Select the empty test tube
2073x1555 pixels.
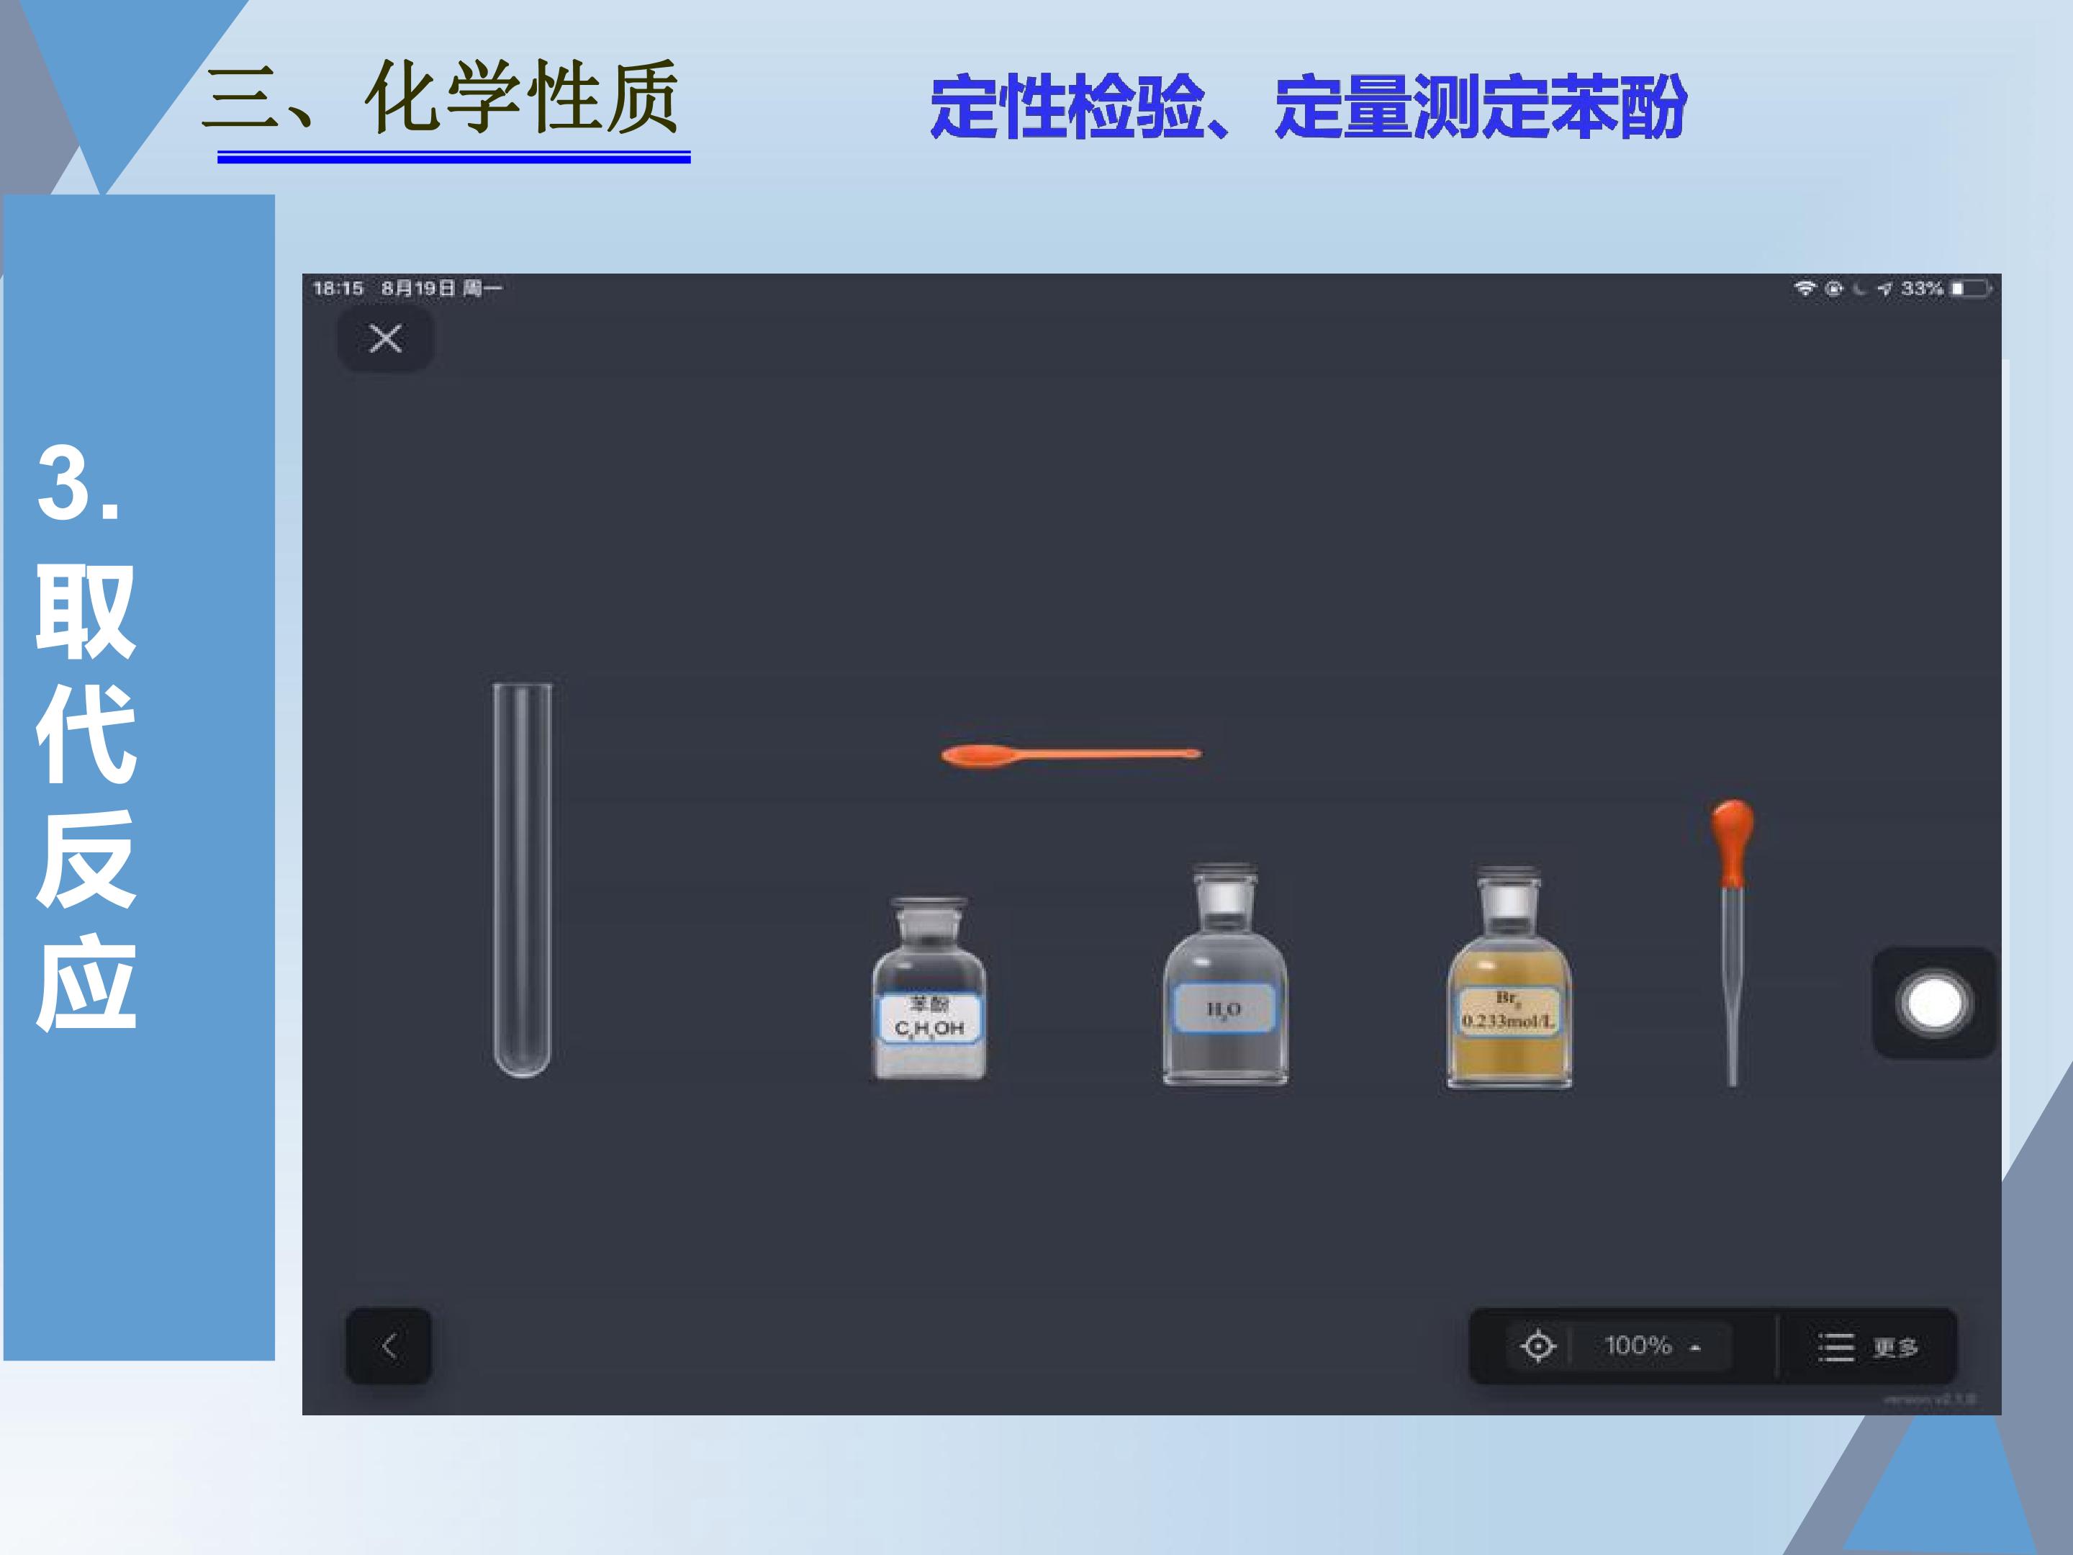pos(522,880)
